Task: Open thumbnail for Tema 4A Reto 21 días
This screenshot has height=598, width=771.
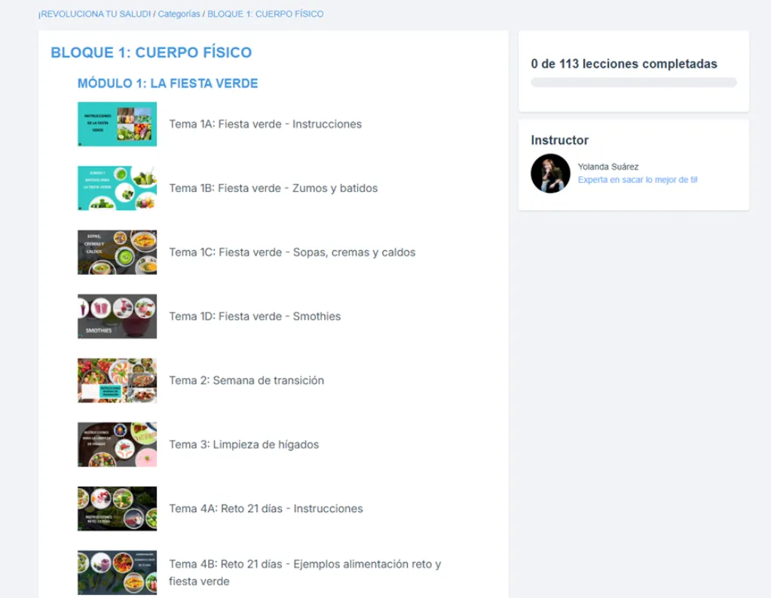Action: pyautogui.click(x=117, y=508)
